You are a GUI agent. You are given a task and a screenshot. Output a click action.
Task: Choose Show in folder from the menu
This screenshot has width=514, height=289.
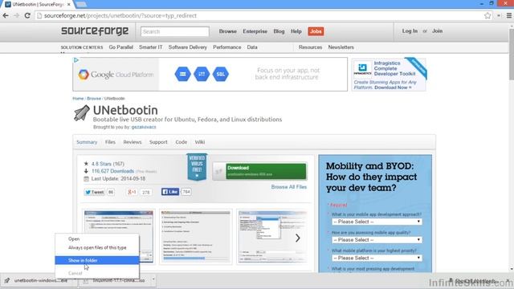tap(97, 260)
